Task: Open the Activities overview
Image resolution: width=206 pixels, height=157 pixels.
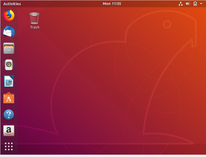Action: tap(12, 4)
